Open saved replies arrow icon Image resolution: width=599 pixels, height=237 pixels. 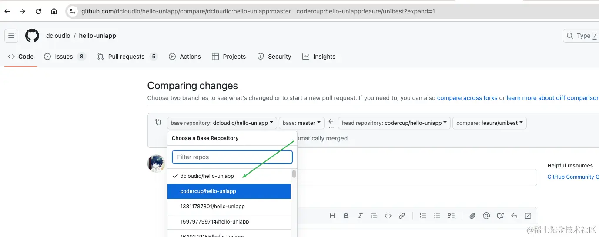point(514,216)
